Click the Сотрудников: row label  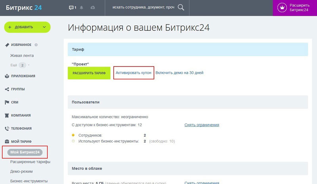pos(90,135)
